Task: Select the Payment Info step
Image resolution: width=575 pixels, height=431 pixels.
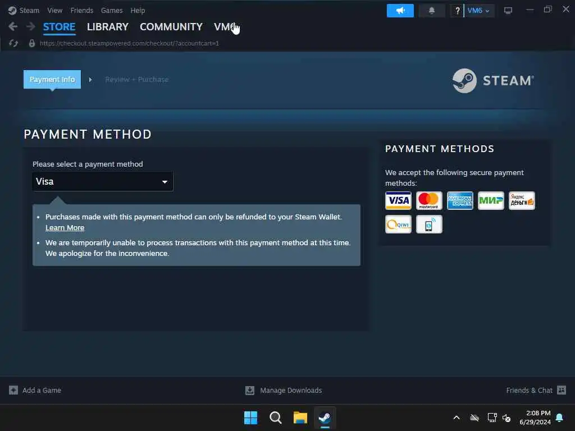Action: point(52,79)
